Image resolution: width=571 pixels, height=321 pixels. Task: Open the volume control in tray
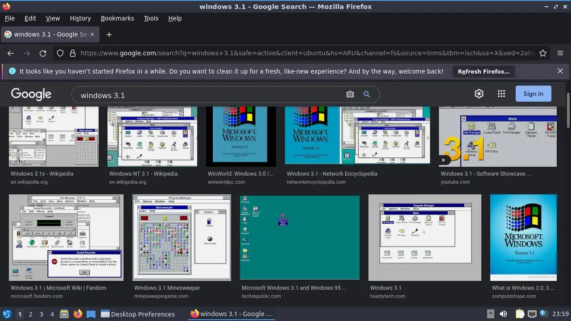pyautogui.click(x=503, y=314)
